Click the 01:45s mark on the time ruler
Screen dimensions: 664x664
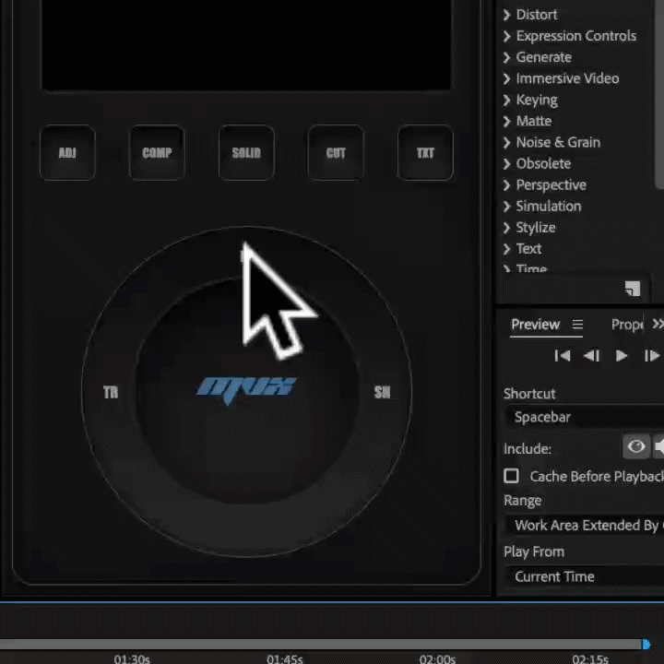pyautogui.click(x=285, y=658)
